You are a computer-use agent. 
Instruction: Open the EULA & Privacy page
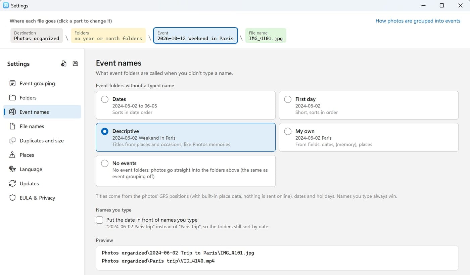click(42, 198)
